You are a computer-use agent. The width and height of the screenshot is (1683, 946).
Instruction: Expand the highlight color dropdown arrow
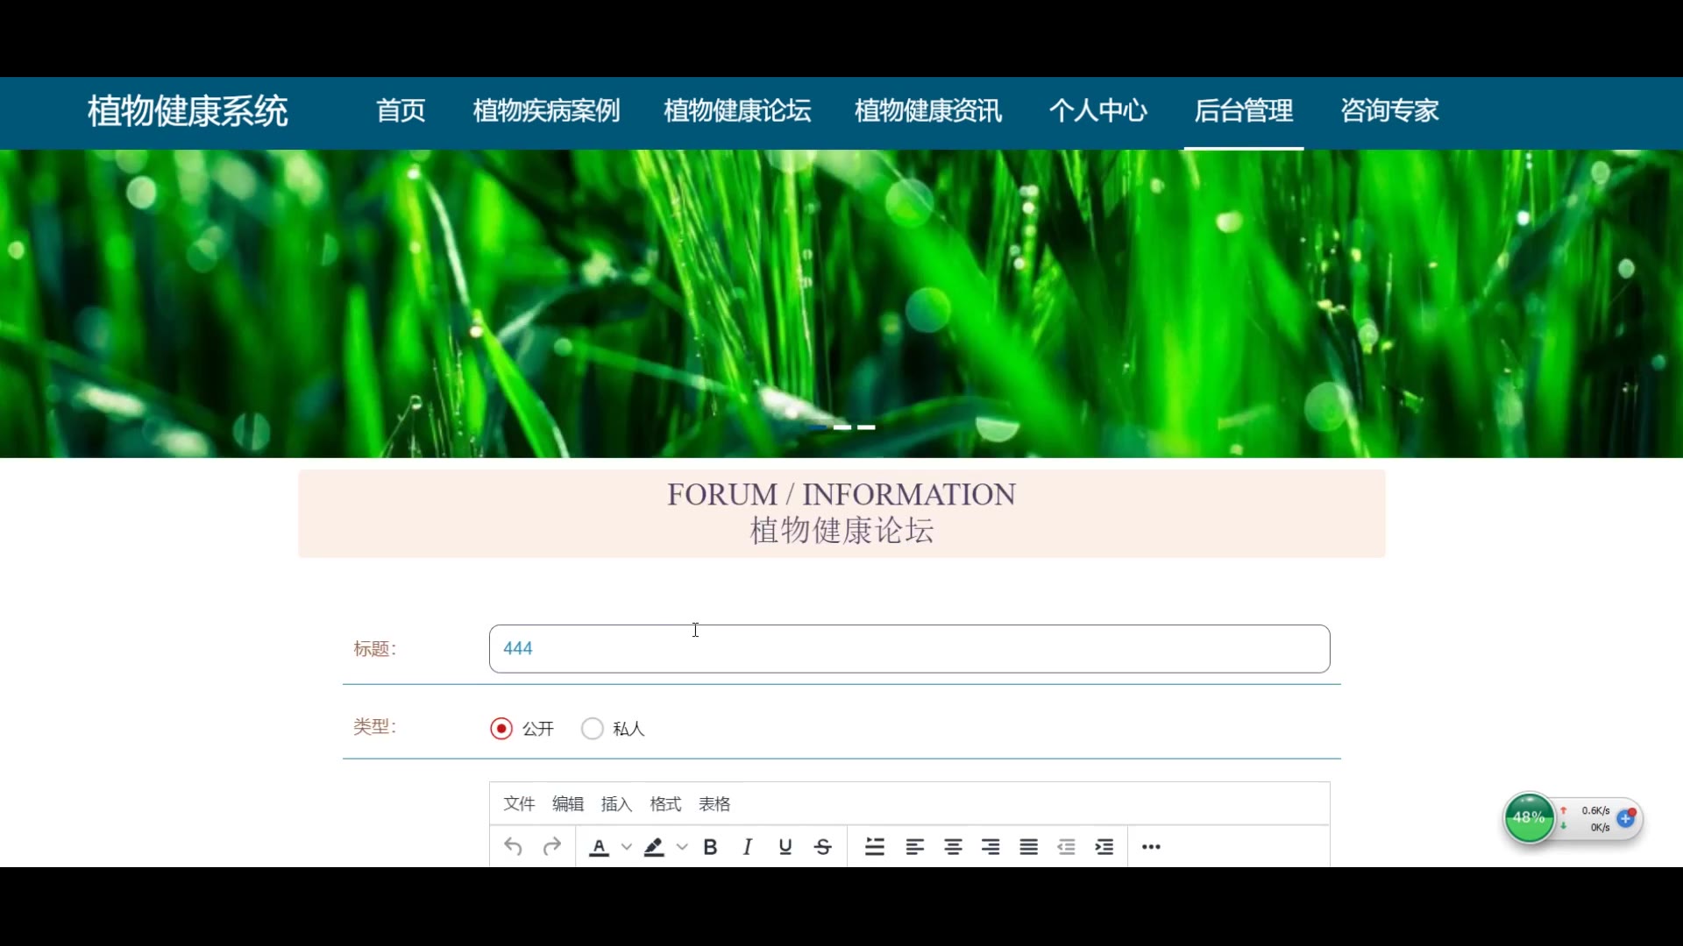tap(682, 847)
